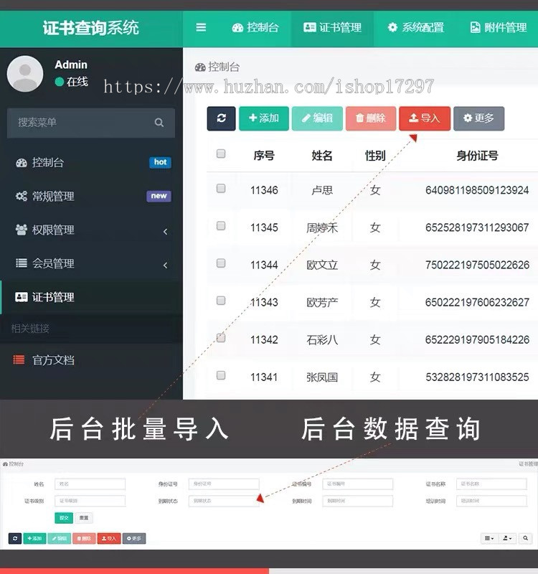Click the 证书名称 input field in the search form
Screen dimensions: 538x574
[491, 484]
